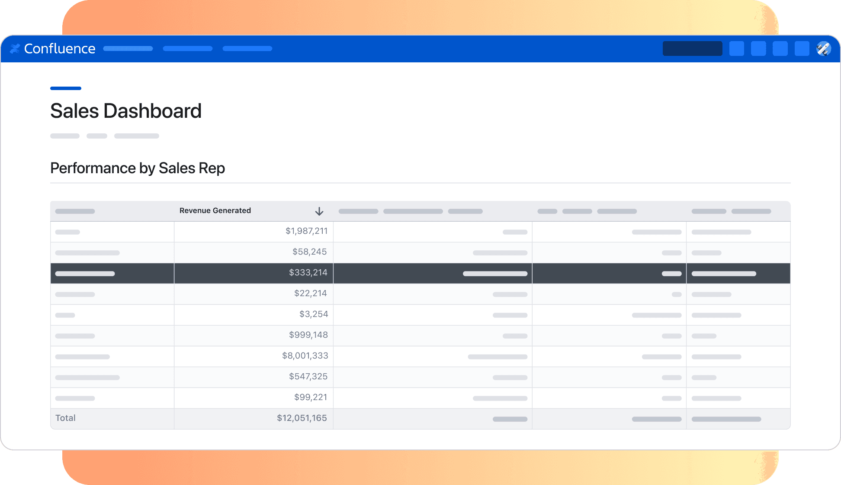Screen dimensions: 841x485
Task: Click the third square toolbar icon in the navbar
Action: pyautogui.click(x=780, y=48)
